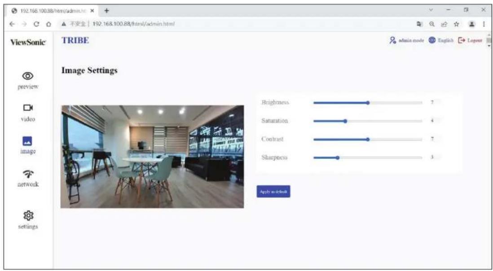Click the globe language icon

point(432,40)
